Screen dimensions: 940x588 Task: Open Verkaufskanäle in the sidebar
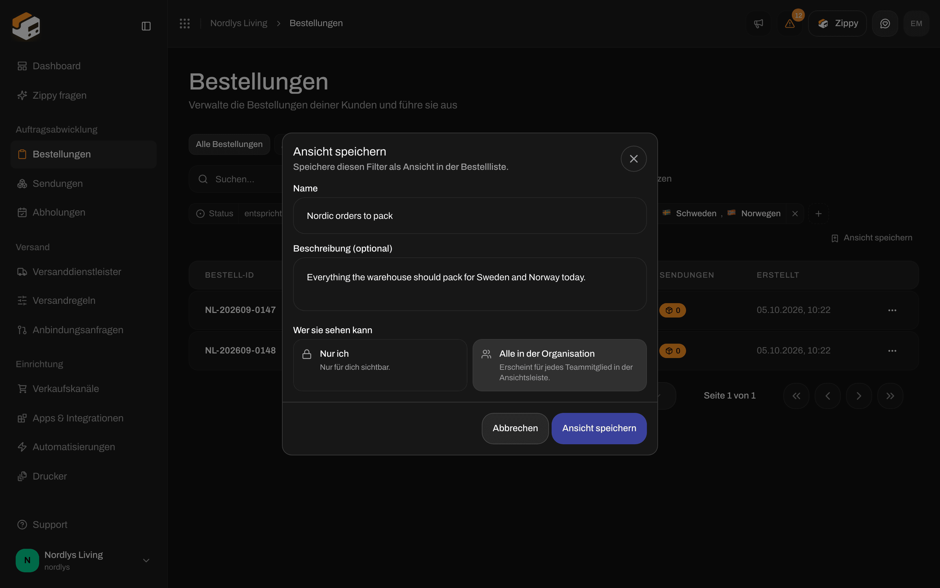click(84, 388)
